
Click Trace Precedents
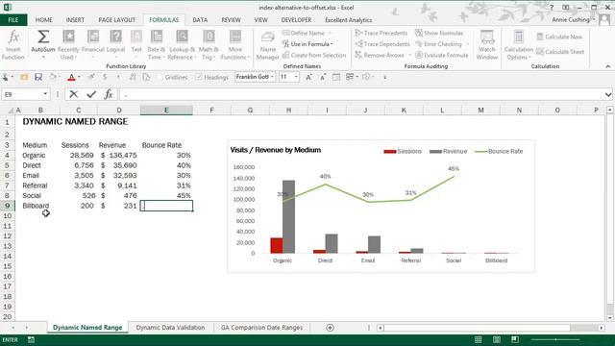click(381, 33)
